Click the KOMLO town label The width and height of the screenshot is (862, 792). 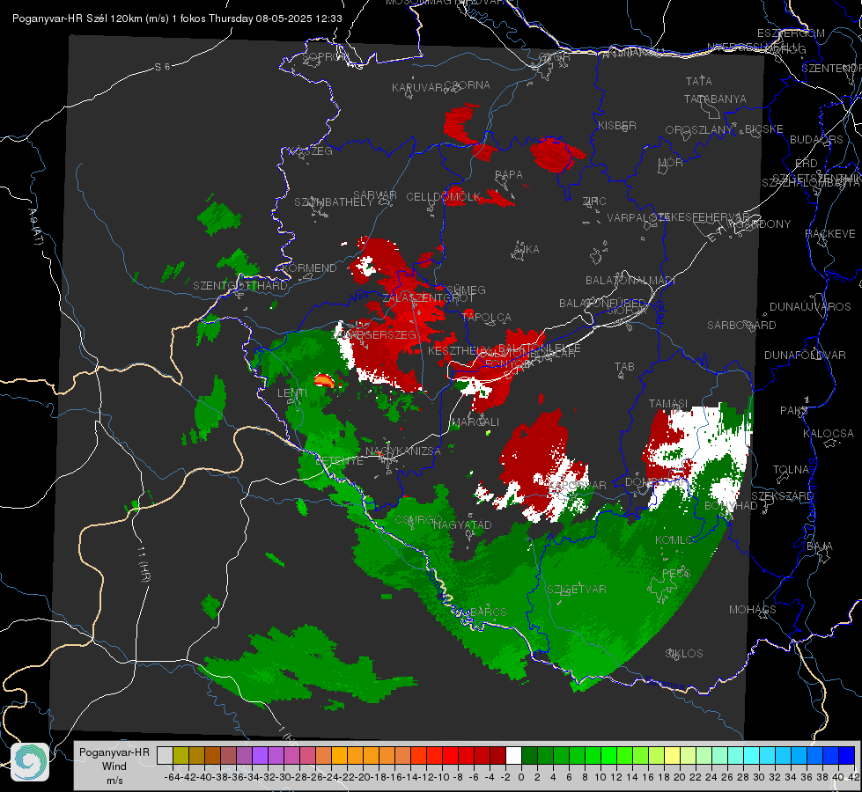(674, 540)
